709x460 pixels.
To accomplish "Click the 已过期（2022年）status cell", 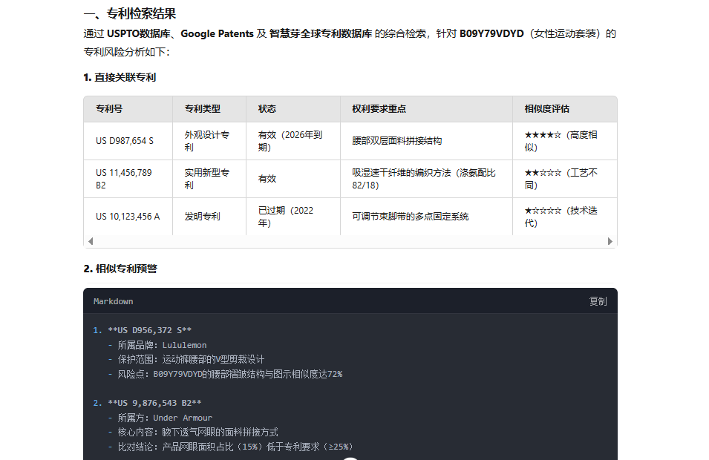I will pos(286,217).
